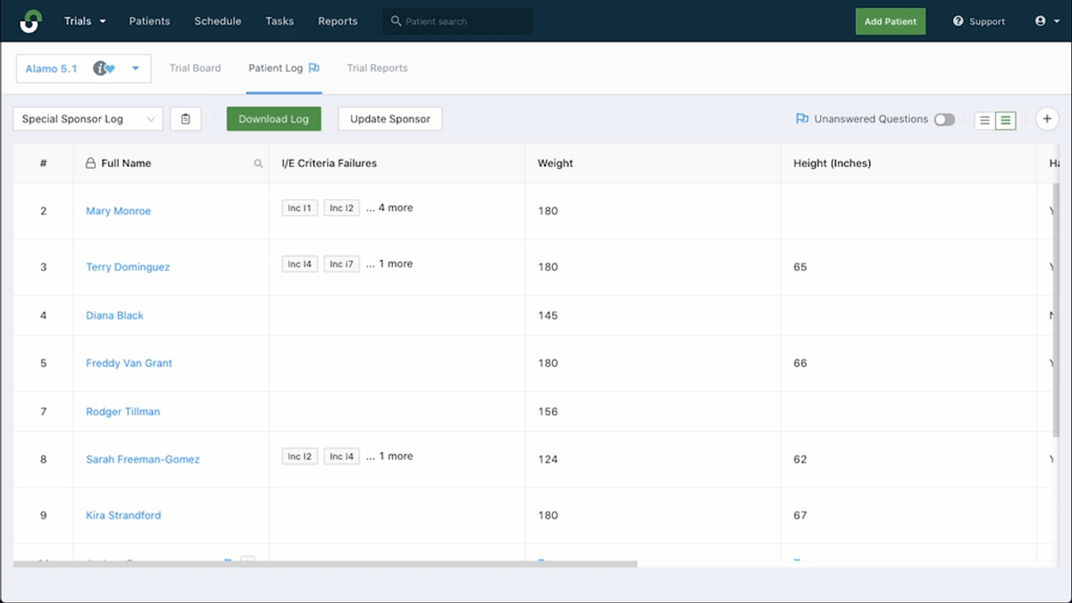Click Rodger Tillman's weight value 156
The width and height of the screenshot is (1072, 603).
point(548,412)
